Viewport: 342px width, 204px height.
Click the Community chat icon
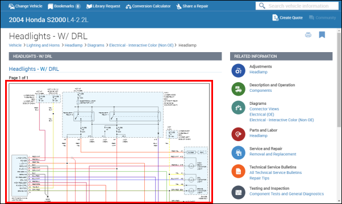click(x=311, y=18)
